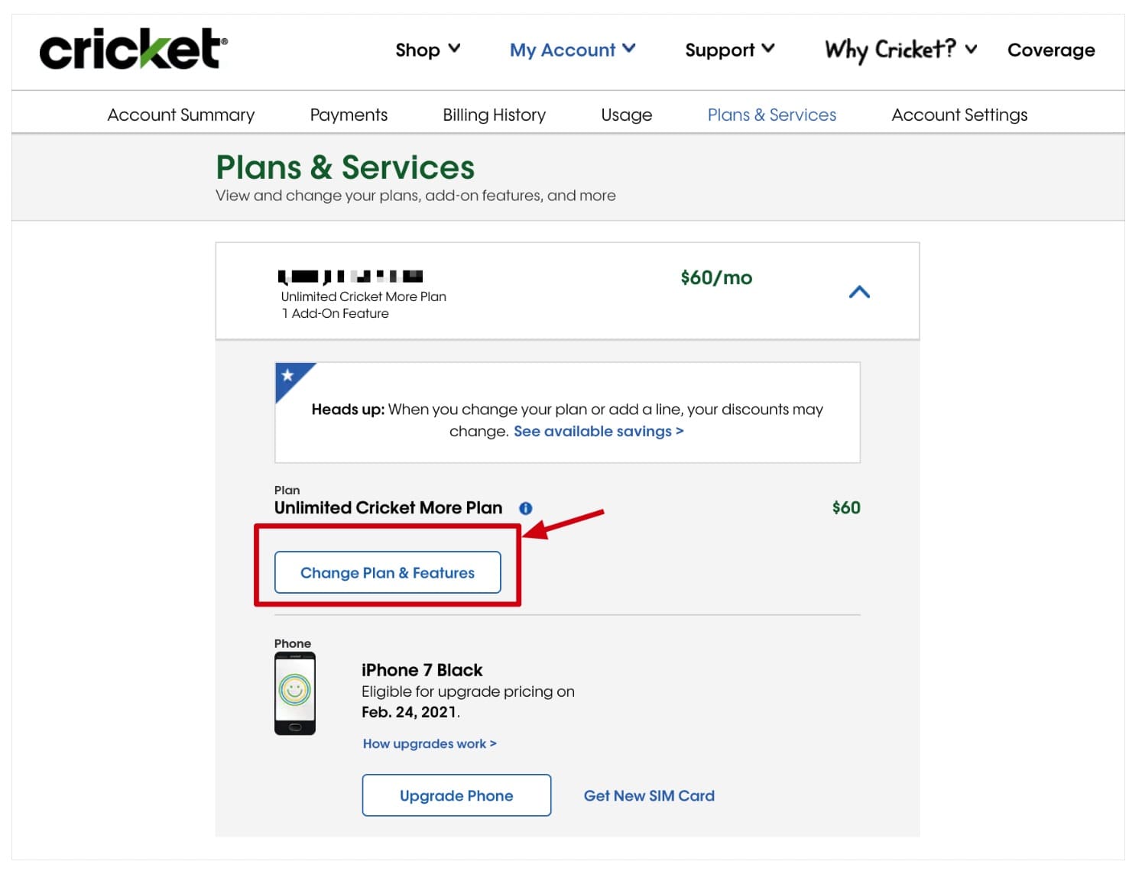The width and height of the screenshot is (1142, 871).
Task: Open the info tooltip next to Unlimited Cricket More Plan
Action: point(526,508)
